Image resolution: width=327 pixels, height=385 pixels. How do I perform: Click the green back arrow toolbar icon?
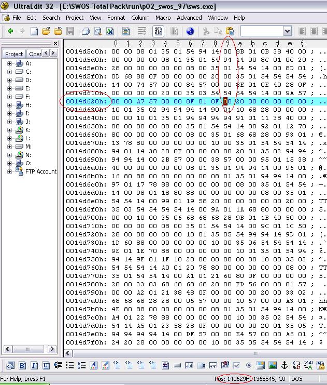point(10,31)
